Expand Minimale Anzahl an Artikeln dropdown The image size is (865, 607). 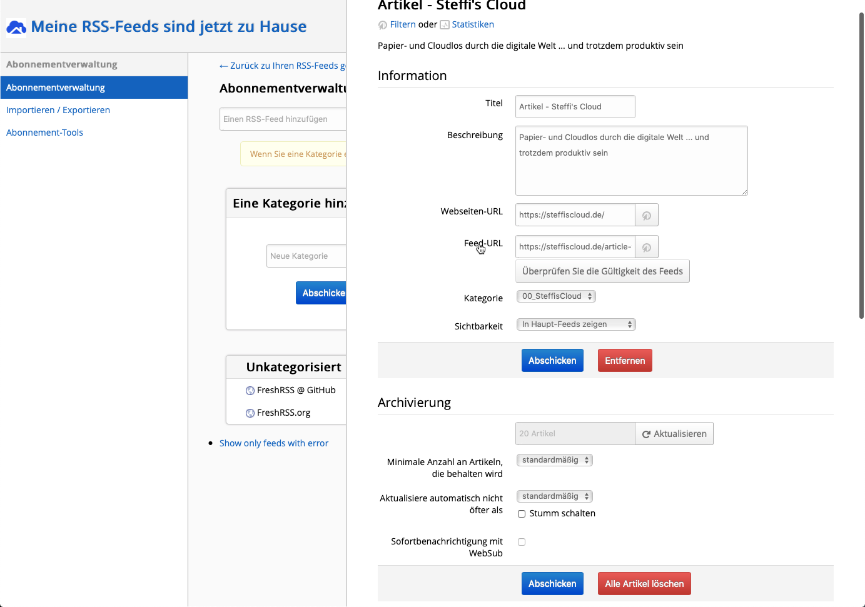click(554, 460)
